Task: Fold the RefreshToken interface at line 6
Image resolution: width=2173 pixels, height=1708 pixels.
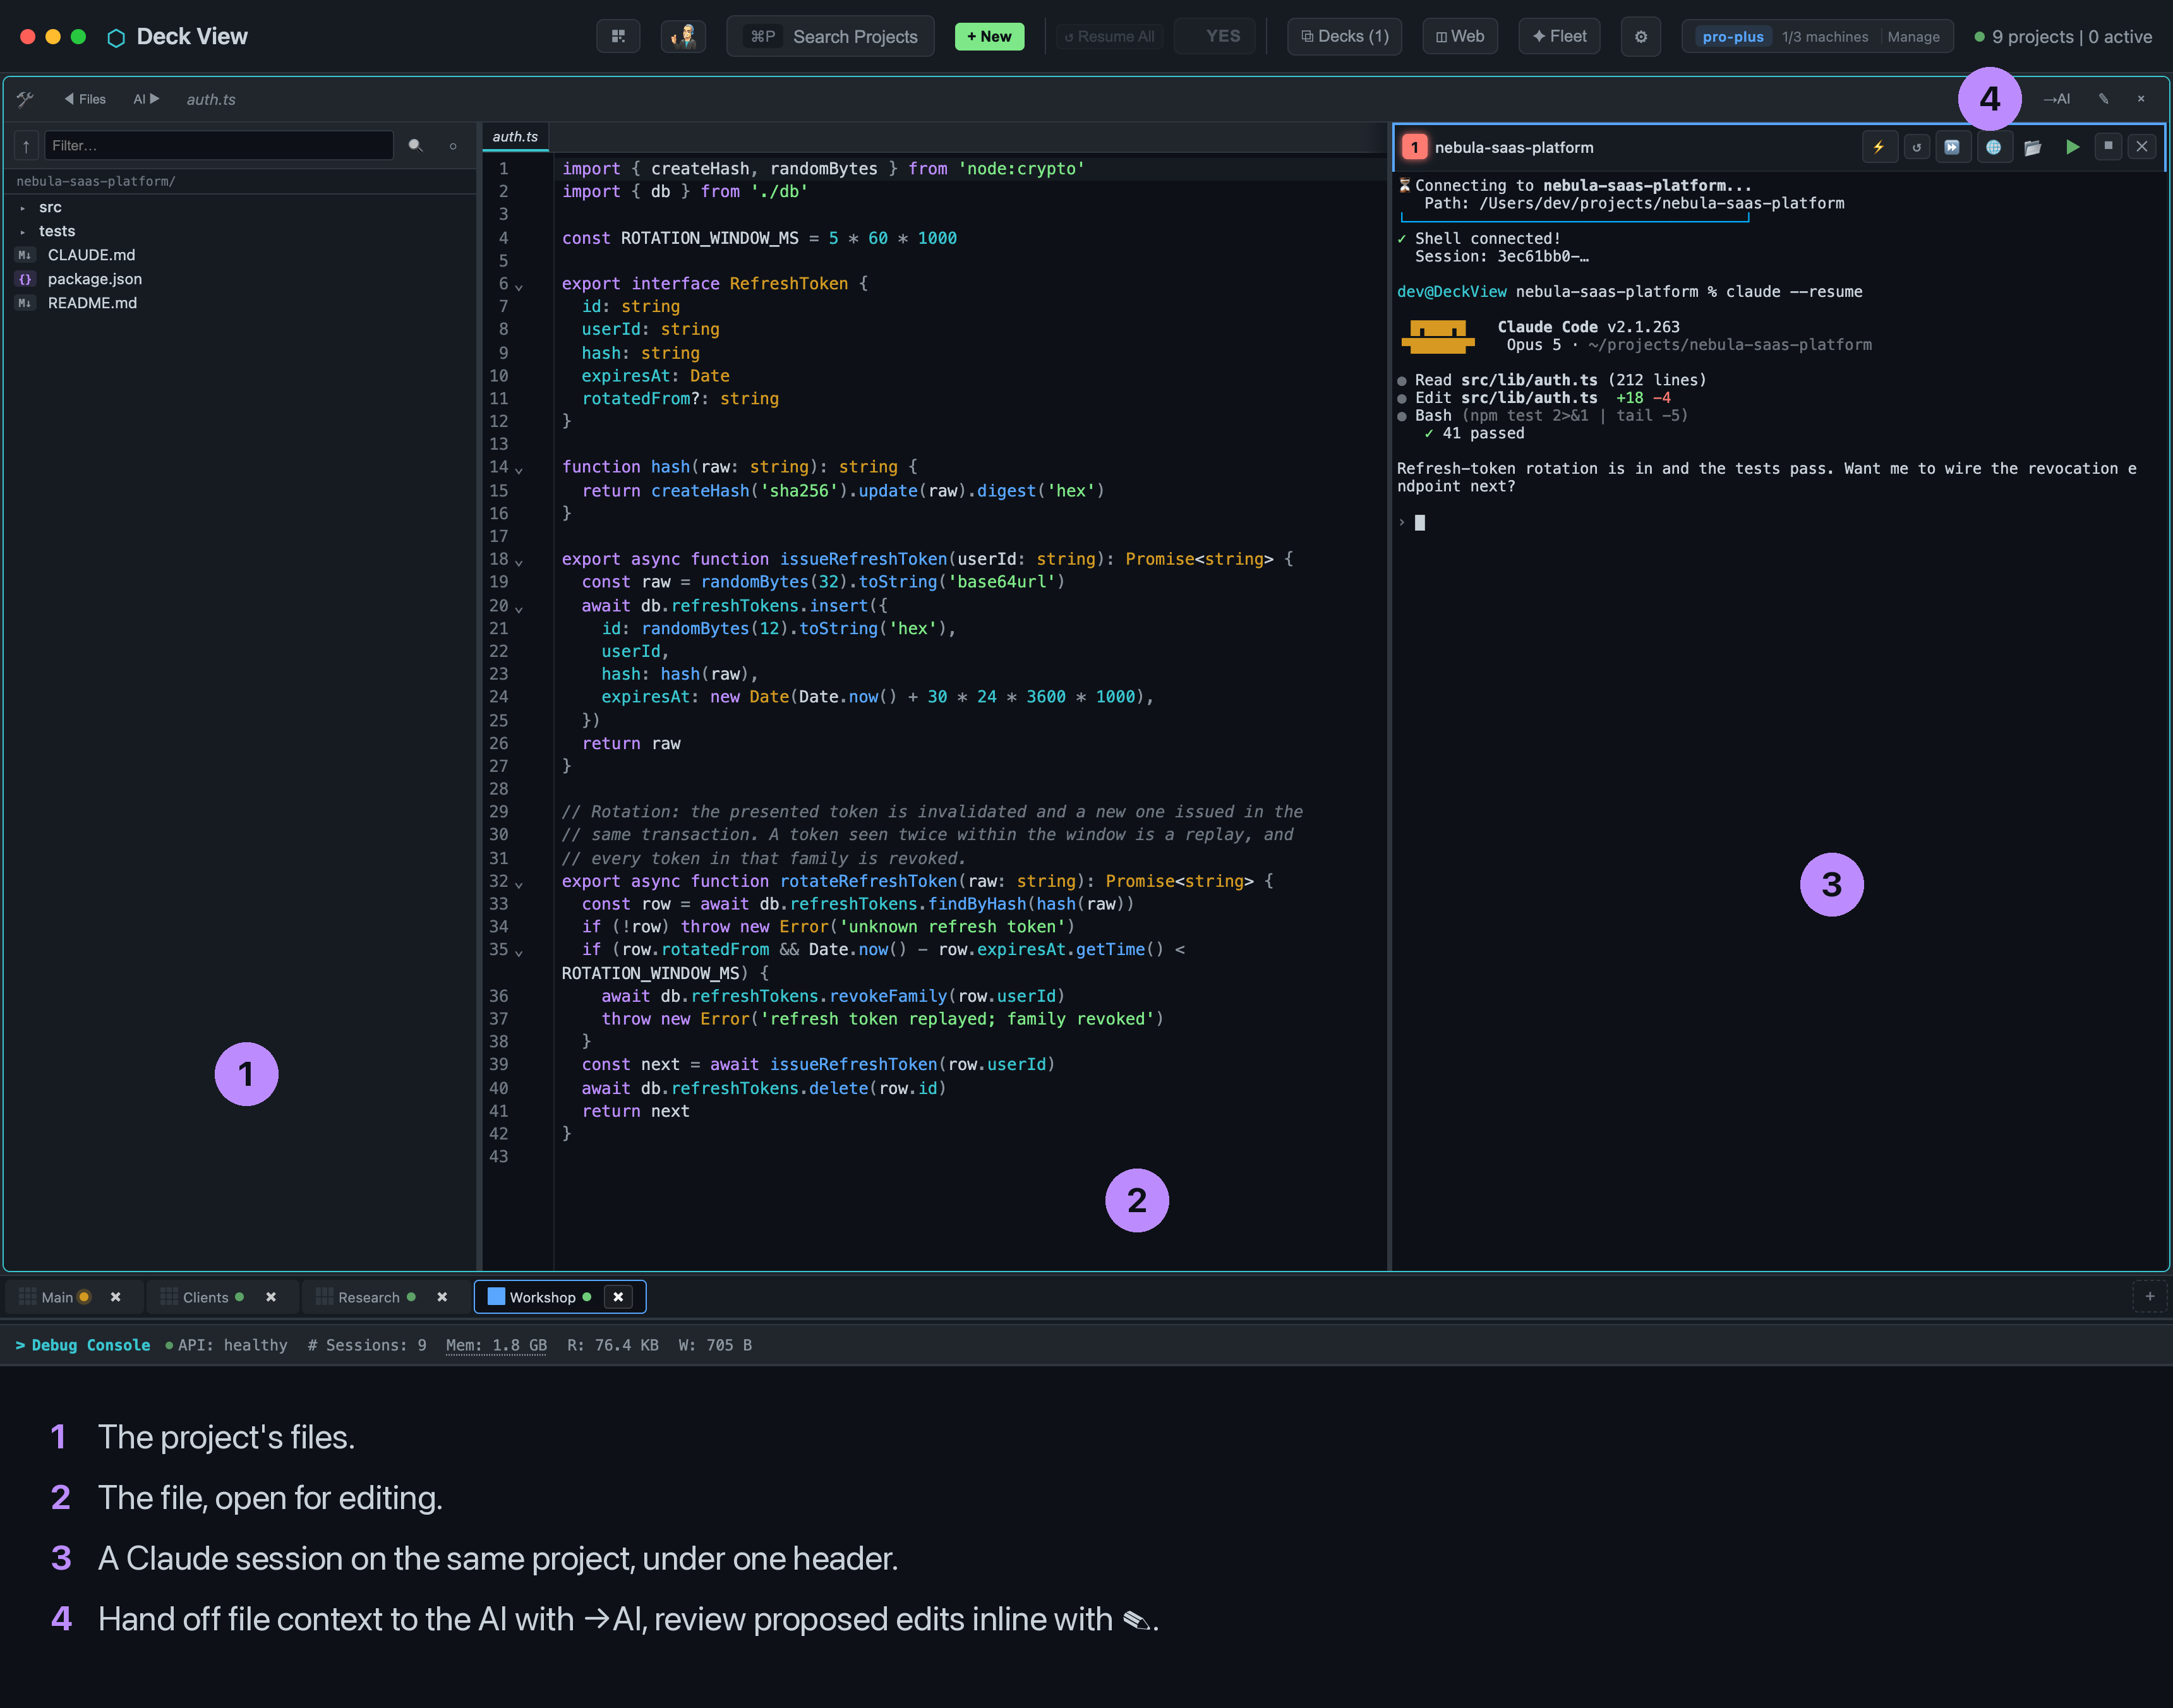Action: (x=519, y=287)
